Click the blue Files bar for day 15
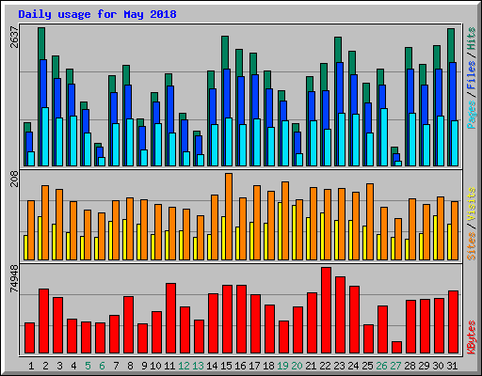 227,93
